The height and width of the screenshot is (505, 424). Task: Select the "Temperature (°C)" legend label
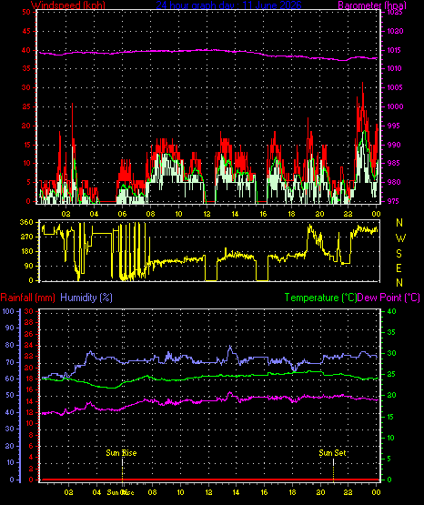pos(320,298)
